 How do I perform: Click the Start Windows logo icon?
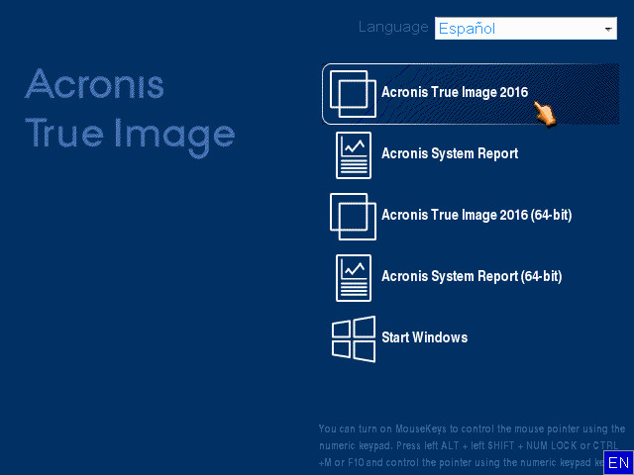[354, 339]
